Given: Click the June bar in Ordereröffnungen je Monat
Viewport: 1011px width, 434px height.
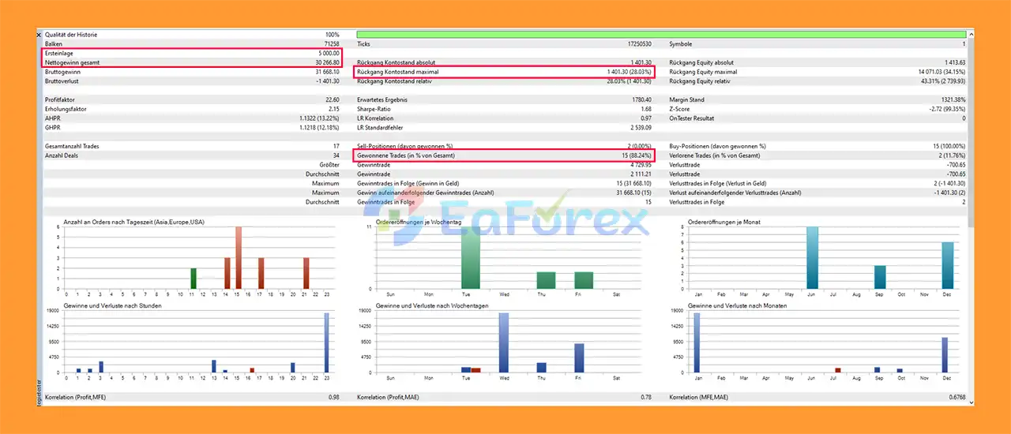Looking at the screenshot, I should point(811,258).
